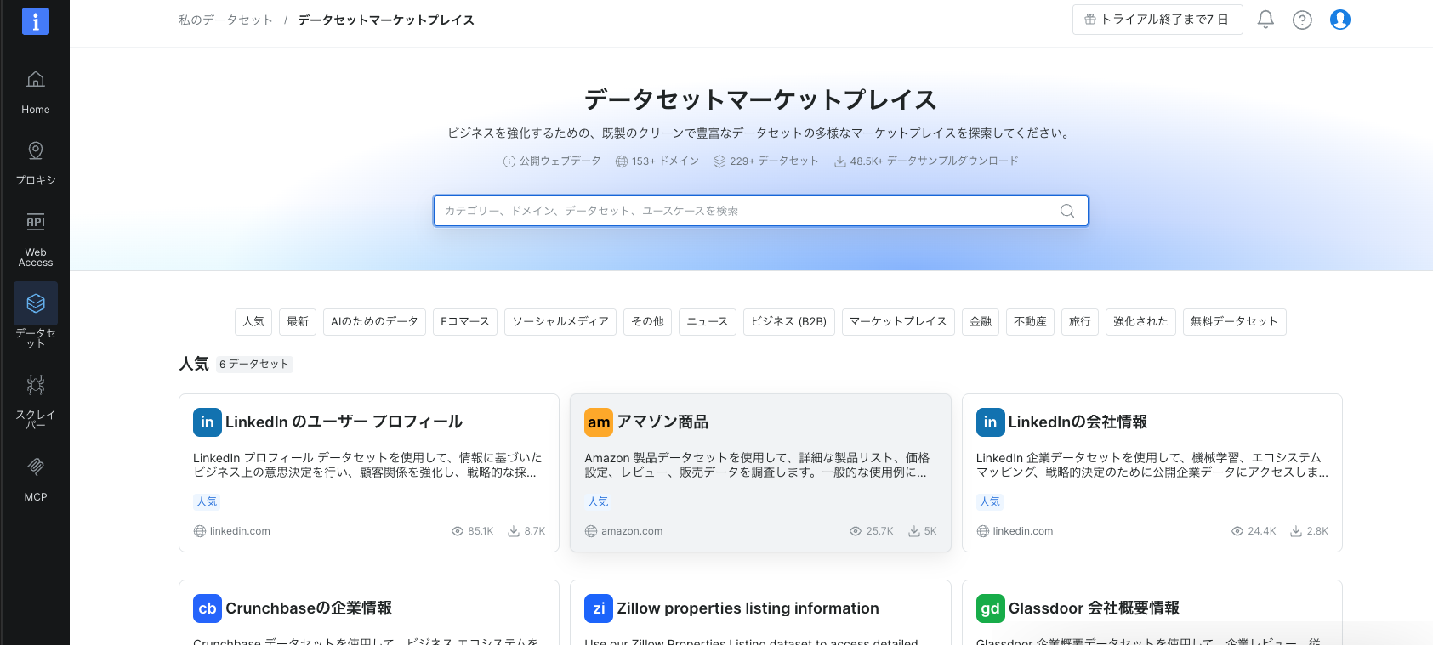The width and height of the screenshot is (1433, 645).
Task: Click 人気 tag on アマゾン商品 card
Action: click(598, 502)
